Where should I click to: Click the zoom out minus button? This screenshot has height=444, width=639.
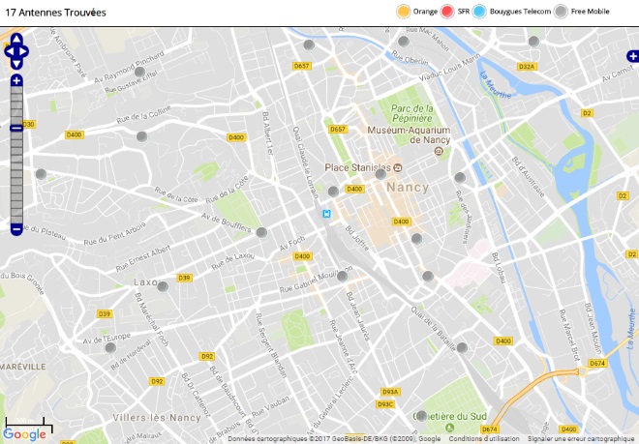16,229
